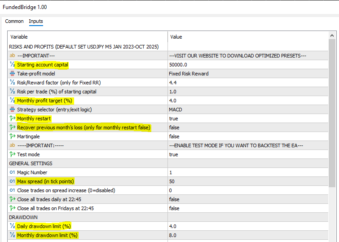
Task: Click the integer icon beside Close trades on spread increase
Action: click(x=12, y=190)
